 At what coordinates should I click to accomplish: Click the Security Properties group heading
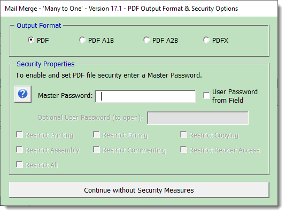coord(45,64)
